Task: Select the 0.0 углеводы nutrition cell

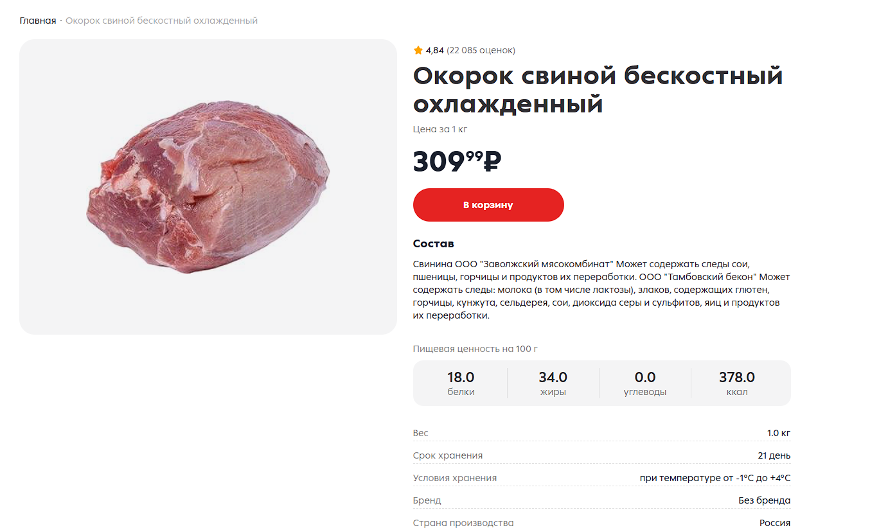Action: (x=645, y=383)
